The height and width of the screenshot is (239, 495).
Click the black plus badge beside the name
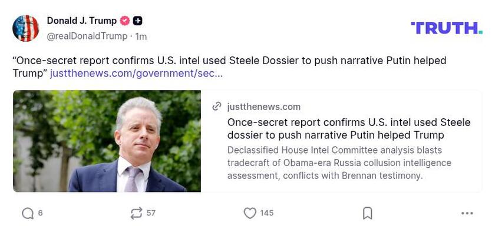137,21
